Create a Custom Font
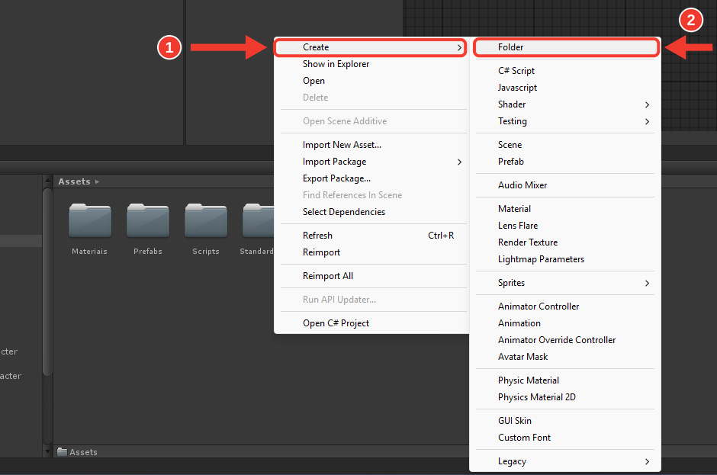The width and height of the screenshot is (717, 475). pyautogui.click(x=566, y=438)
